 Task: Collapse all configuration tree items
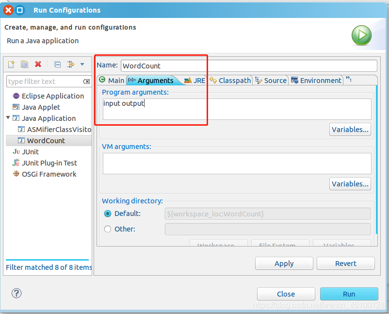click(58, 65)
